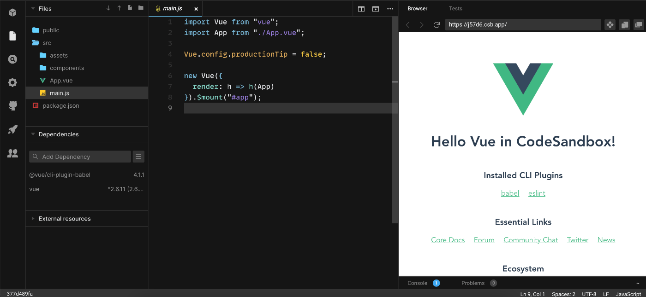
Task: Close the main.js editor tab
Action: tap(196, 9)
